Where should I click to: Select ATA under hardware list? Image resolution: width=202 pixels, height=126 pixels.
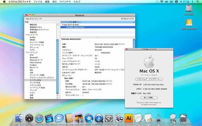coord(32,55)
